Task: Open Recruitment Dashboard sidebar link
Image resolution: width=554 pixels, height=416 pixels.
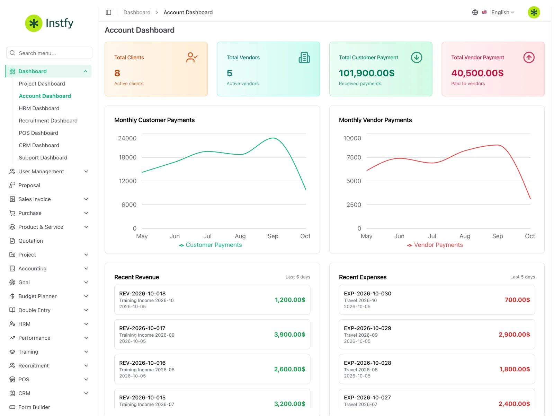Action: coord(48,121)
